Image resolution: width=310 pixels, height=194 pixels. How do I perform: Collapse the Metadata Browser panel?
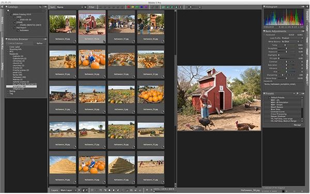(6, 39)
